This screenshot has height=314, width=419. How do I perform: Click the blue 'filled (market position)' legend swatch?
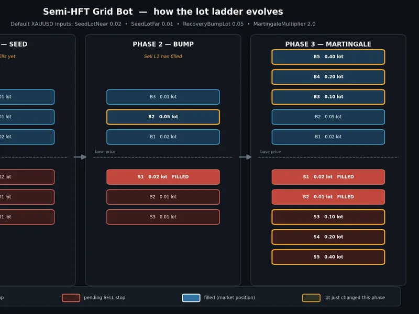(191, 298)
